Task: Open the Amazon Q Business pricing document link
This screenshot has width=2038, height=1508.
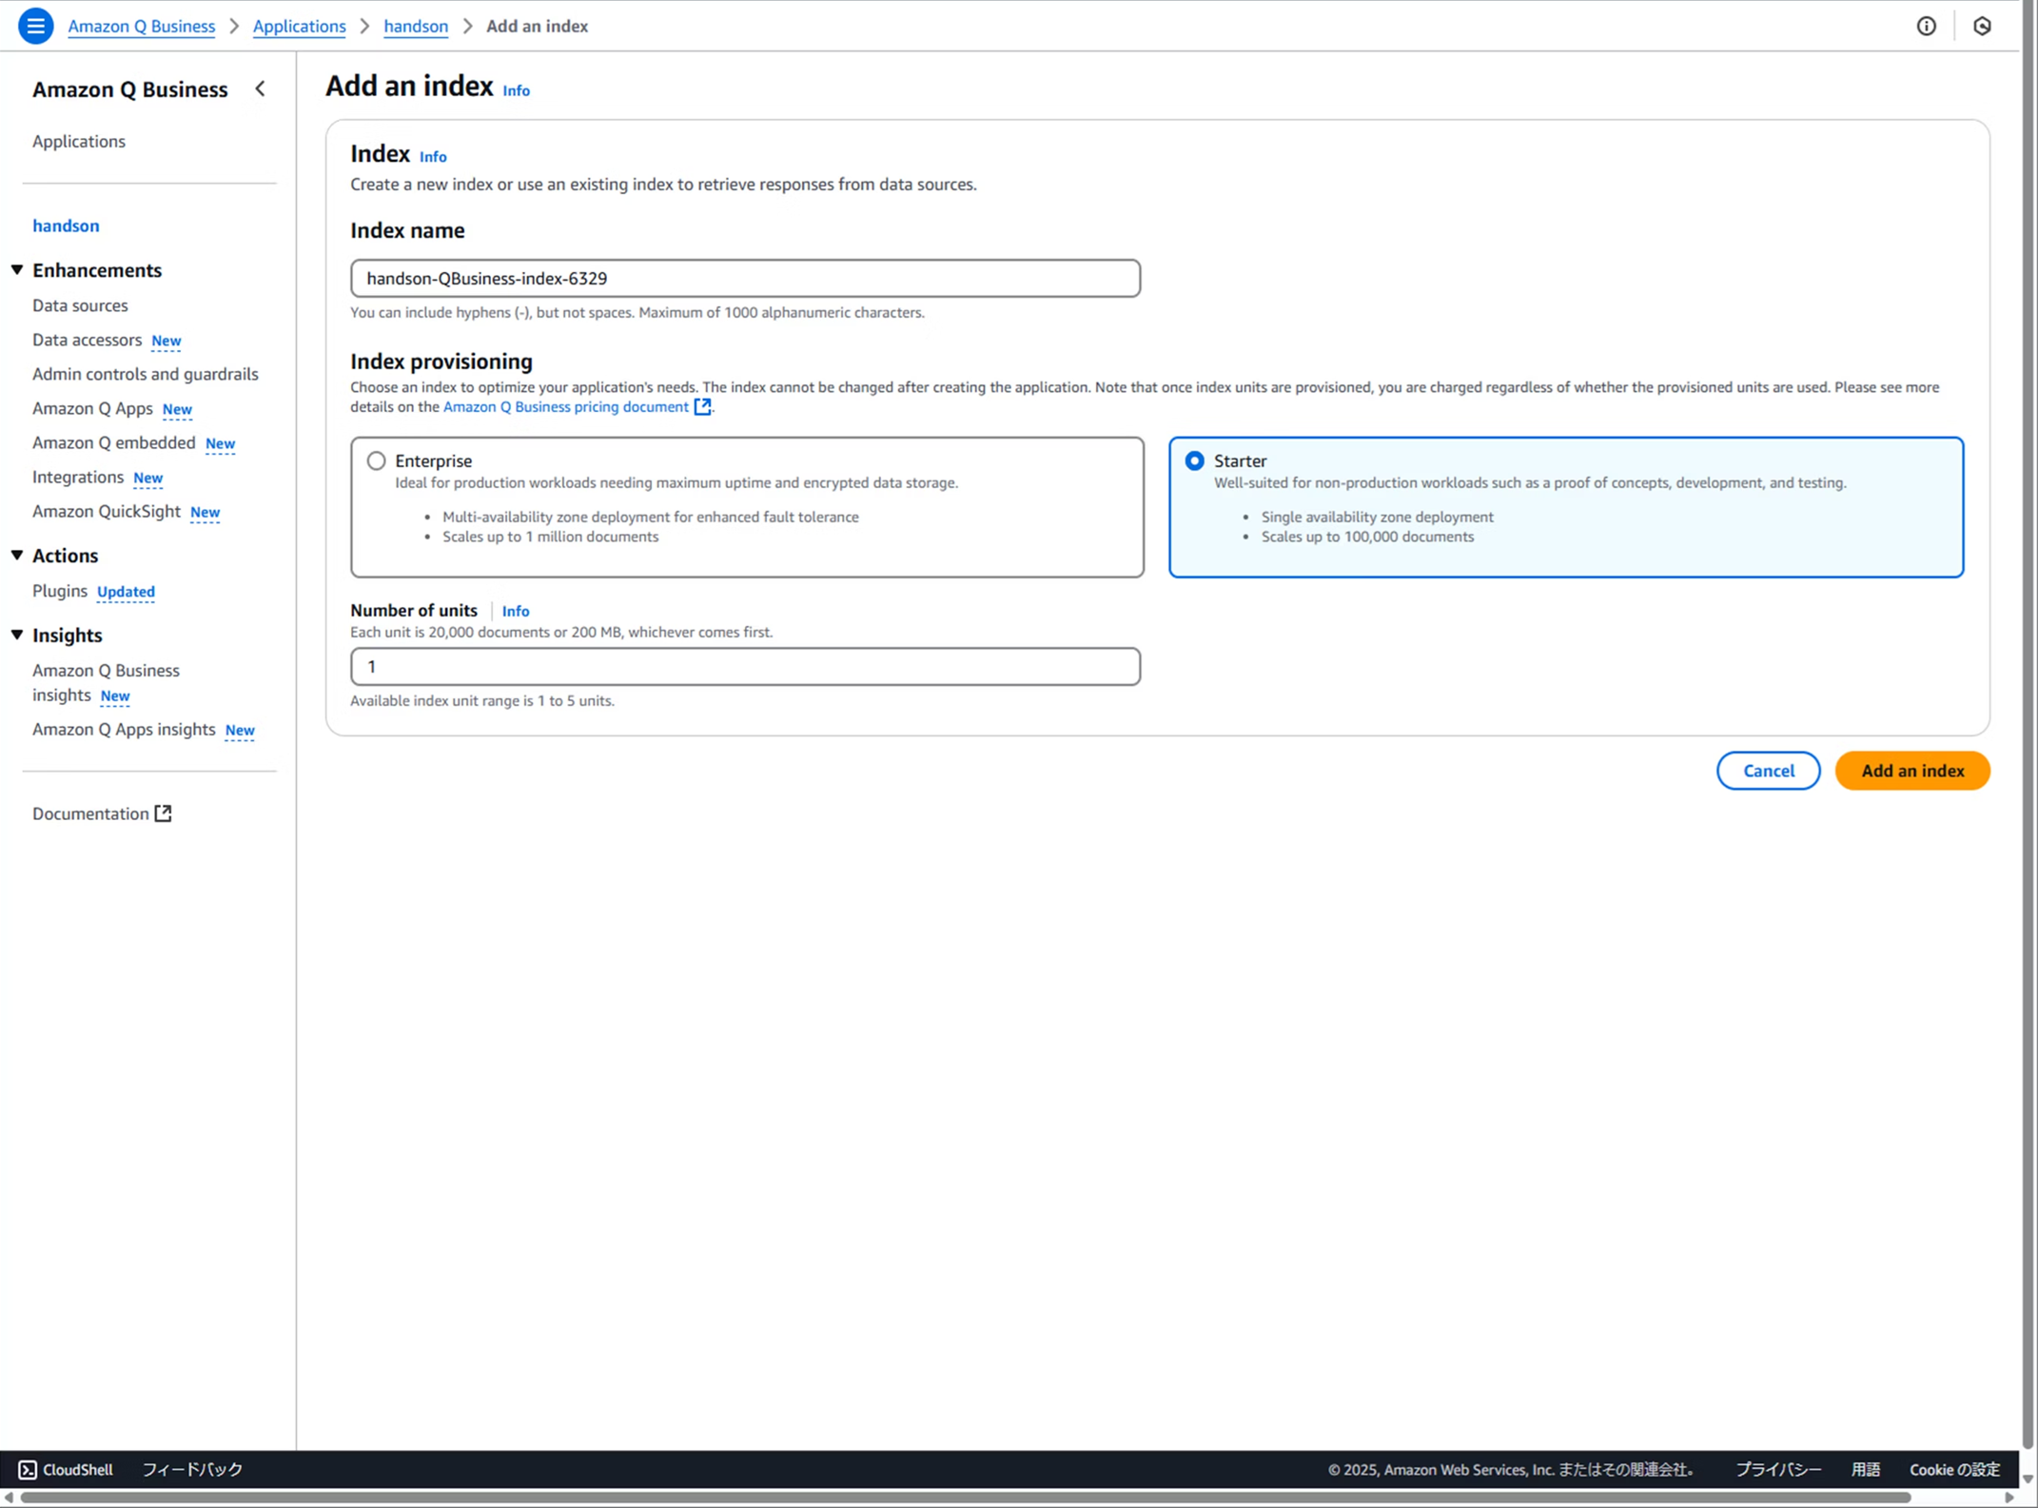Action: 565,406
